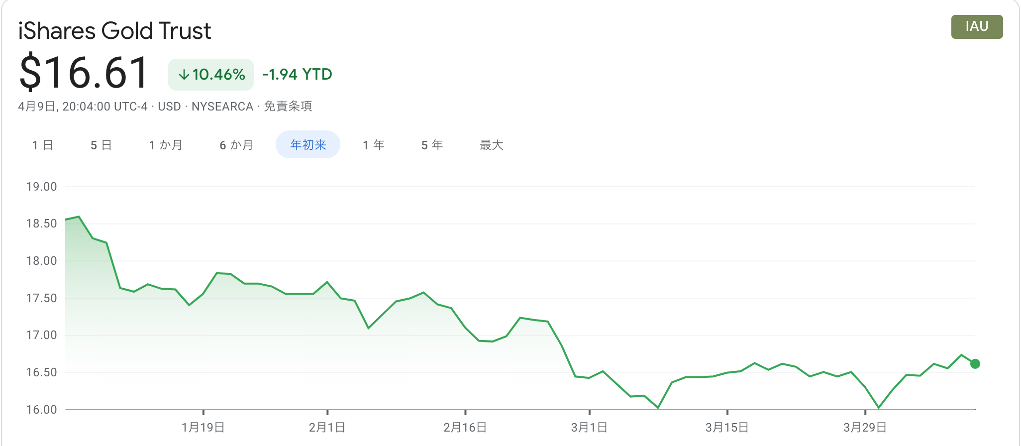The height and width of the screenshot is (446, 1021).
Task: Click the down arrow beside 10.46%
Action: (184, 75)
